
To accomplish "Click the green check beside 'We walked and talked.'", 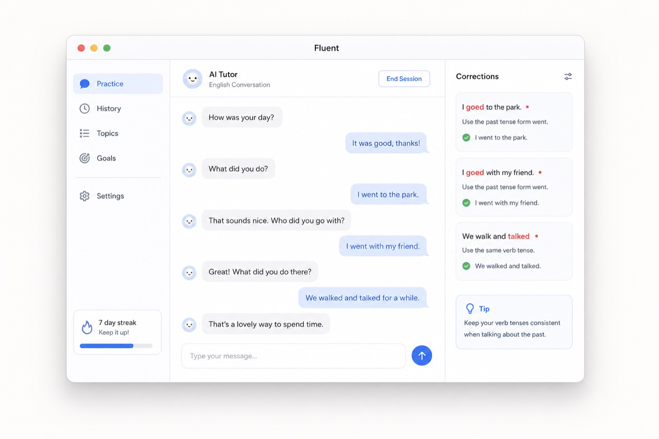I will (466, 266).
